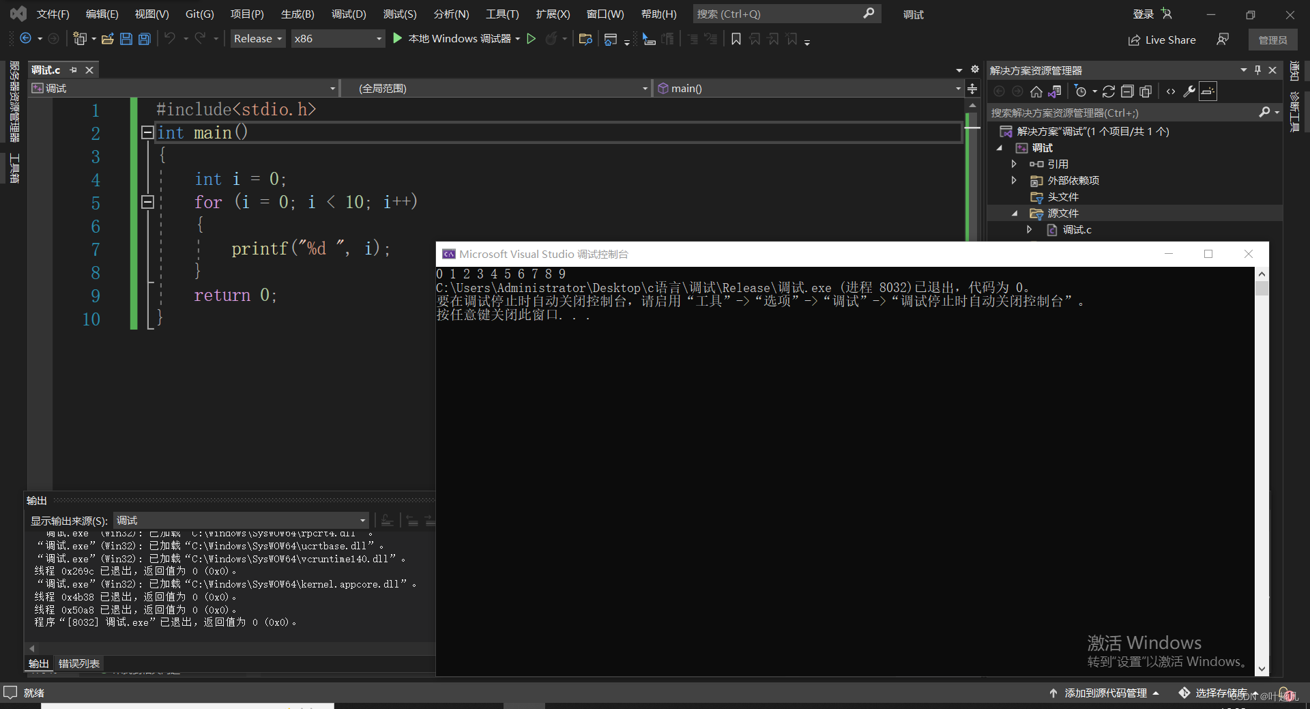Click the search magnifier in Solution Explorer
The width and height of the screenshot is (1310, 709).
point(1264,113)
